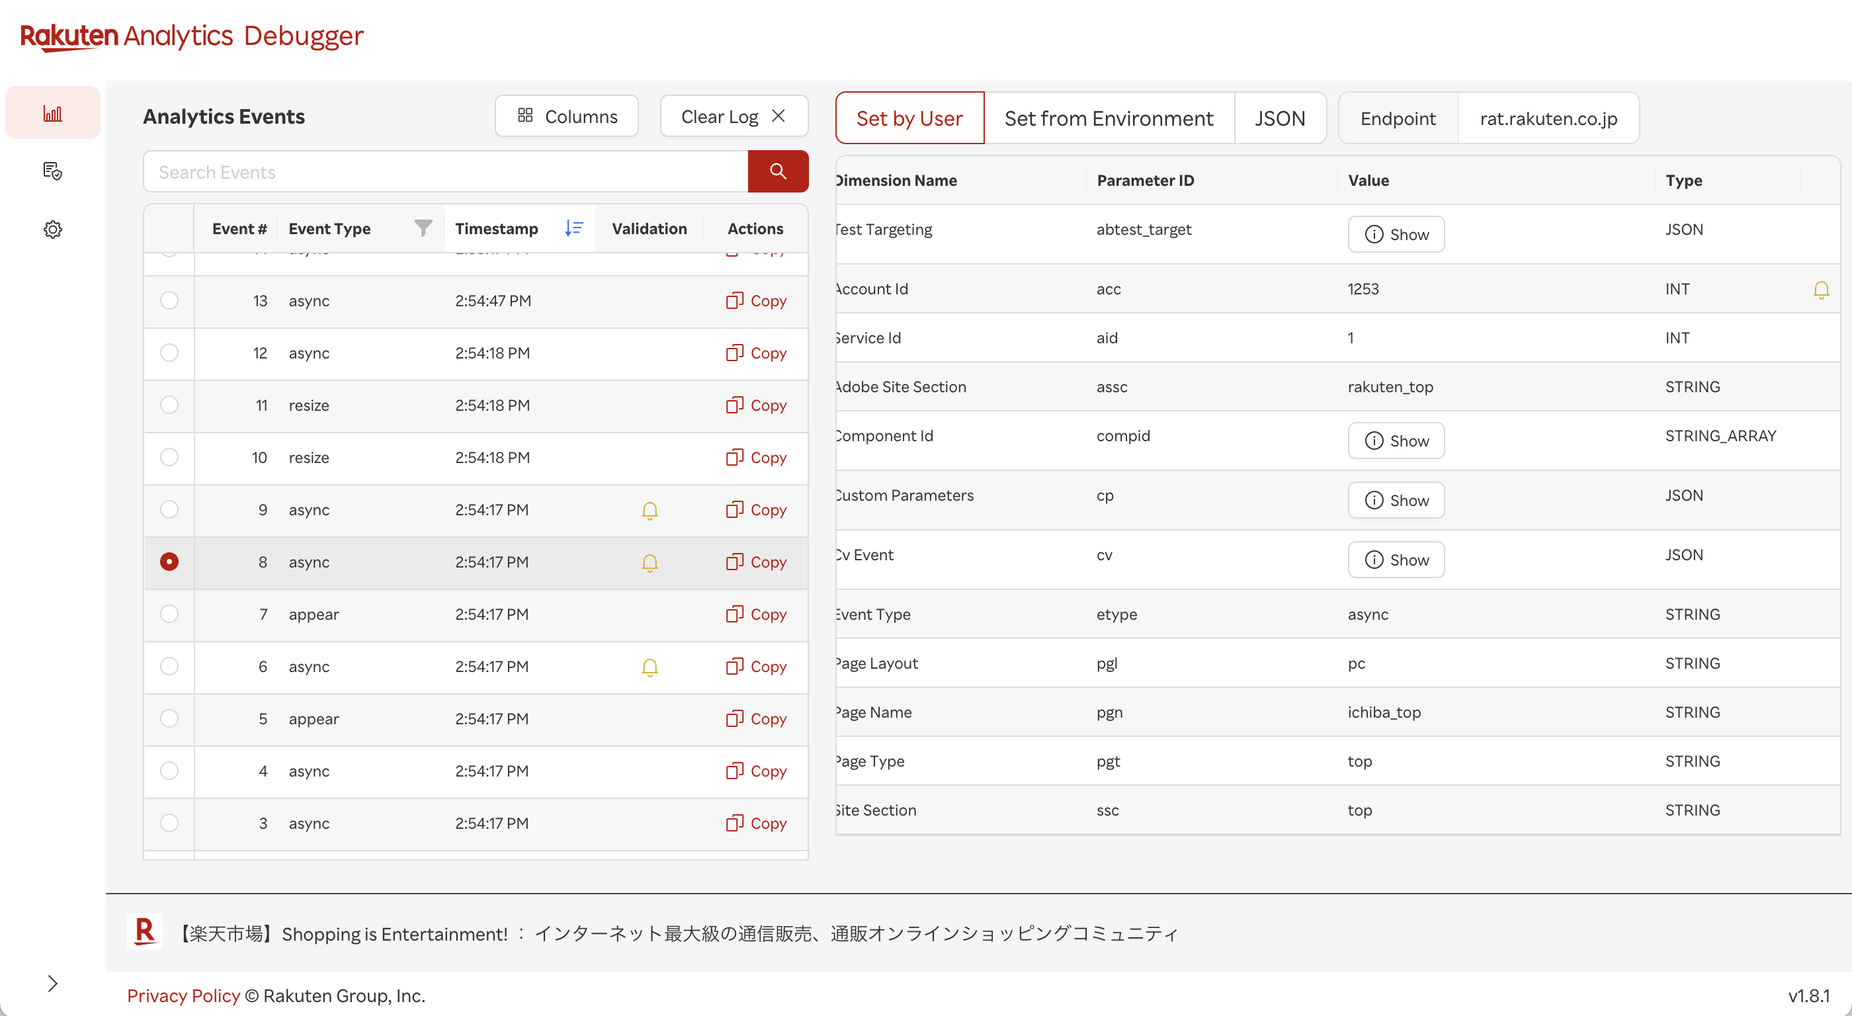The width and height of the screenshot is (1852, 1016).
Task: Show the Cv Event value
Action: coord(1396,560)
